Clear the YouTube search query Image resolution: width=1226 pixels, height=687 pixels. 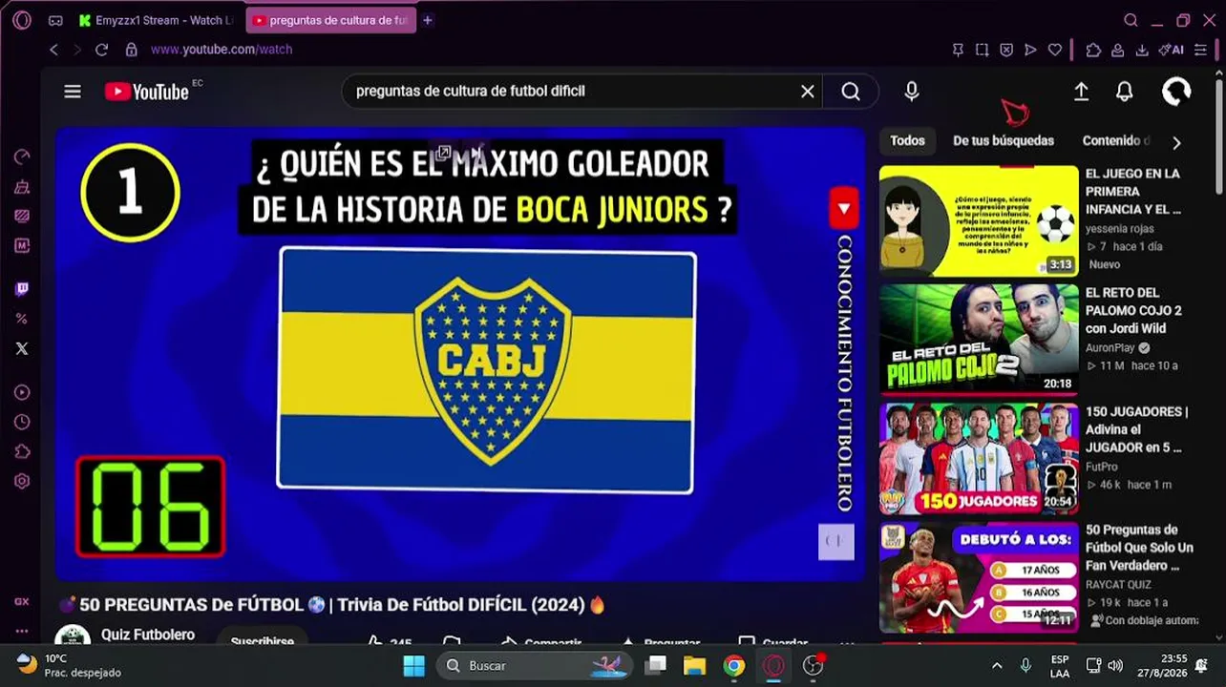tap(808, 92)
